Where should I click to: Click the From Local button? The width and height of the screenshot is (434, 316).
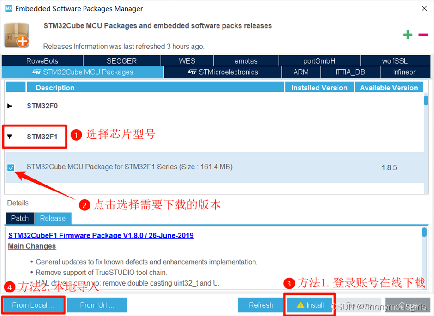33,305
